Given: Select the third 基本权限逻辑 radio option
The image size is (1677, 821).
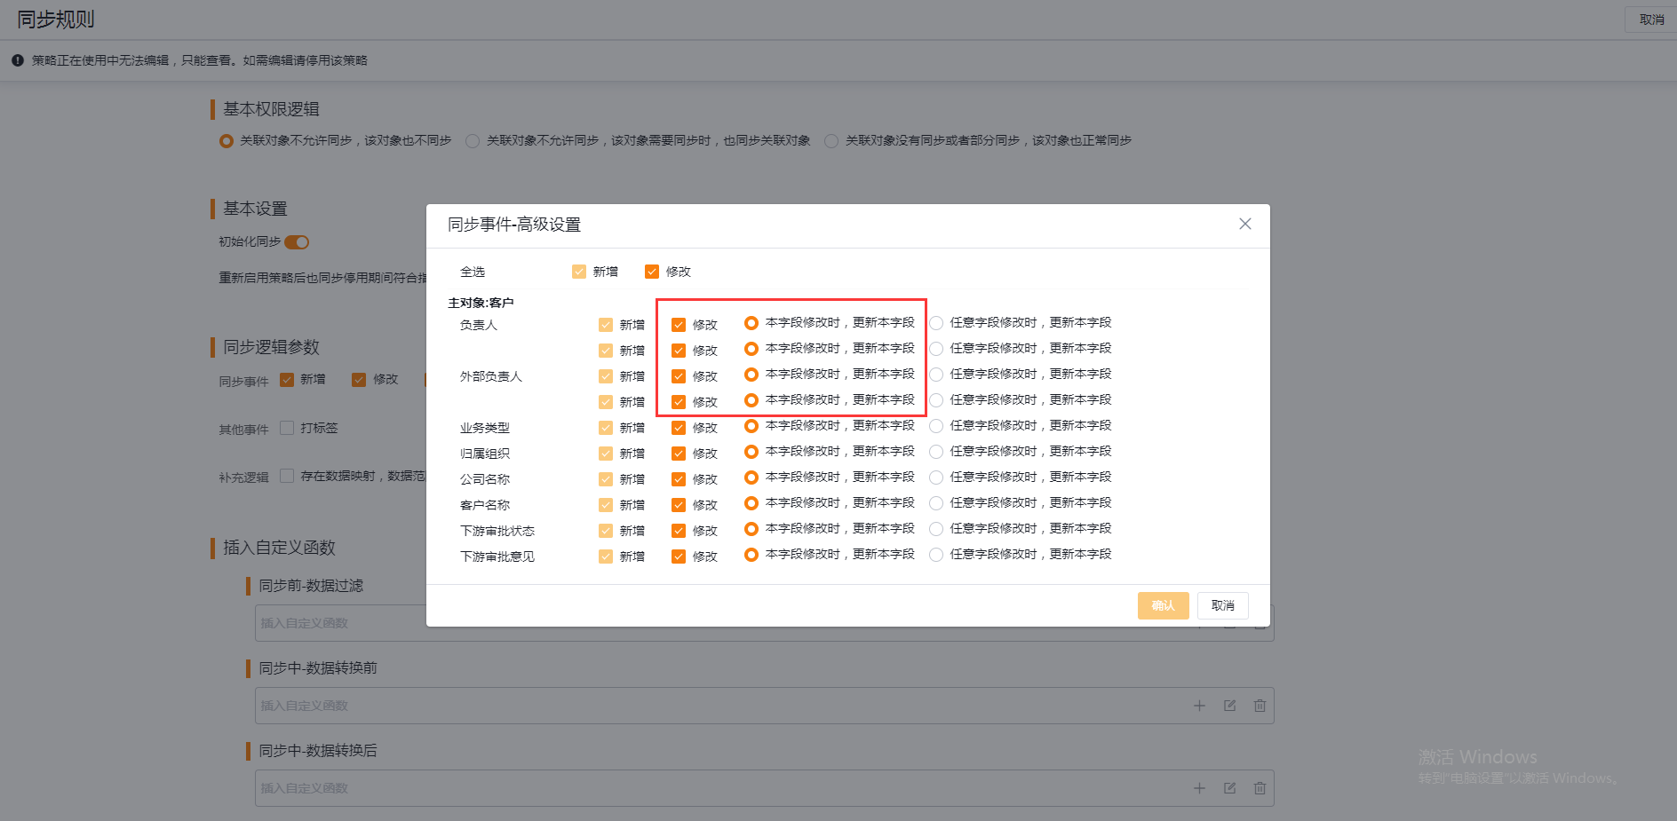Looking at the screenshot, I should 831,140.
